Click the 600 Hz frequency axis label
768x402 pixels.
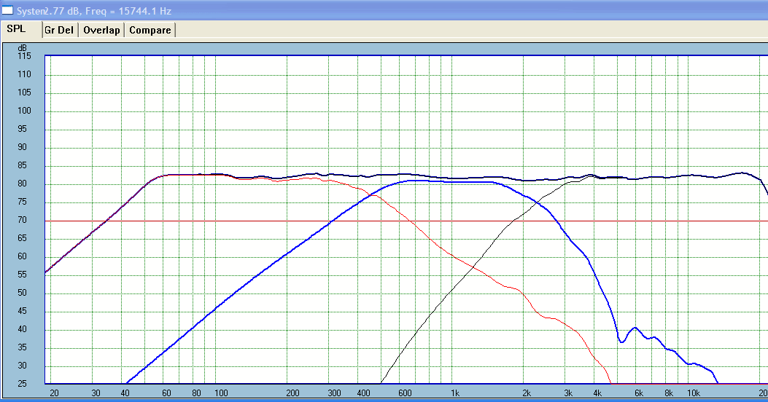click(x=405, y=393)
